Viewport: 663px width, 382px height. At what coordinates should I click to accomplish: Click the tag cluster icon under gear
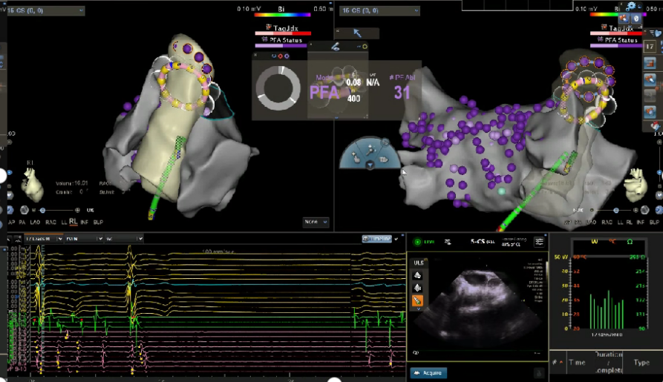pos(623,18)
